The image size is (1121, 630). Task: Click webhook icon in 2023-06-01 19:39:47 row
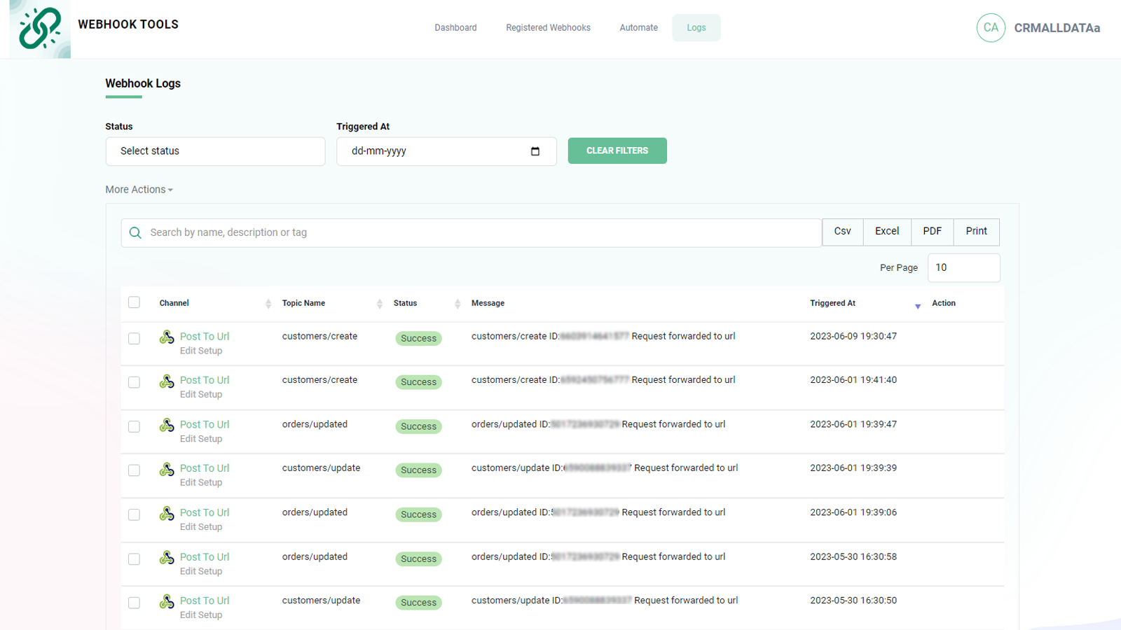(167, 426)
